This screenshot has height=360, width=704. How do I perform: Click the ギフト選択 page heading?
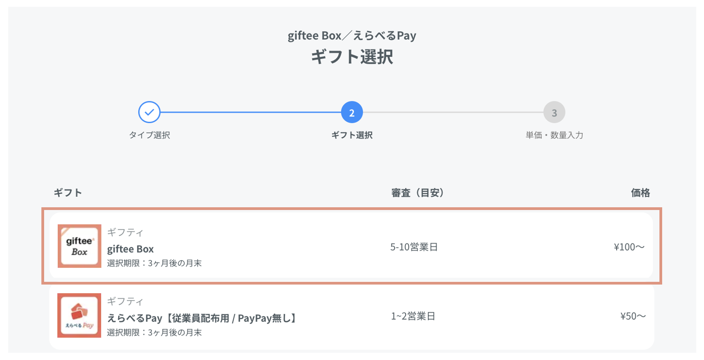(x=352, y=57)
